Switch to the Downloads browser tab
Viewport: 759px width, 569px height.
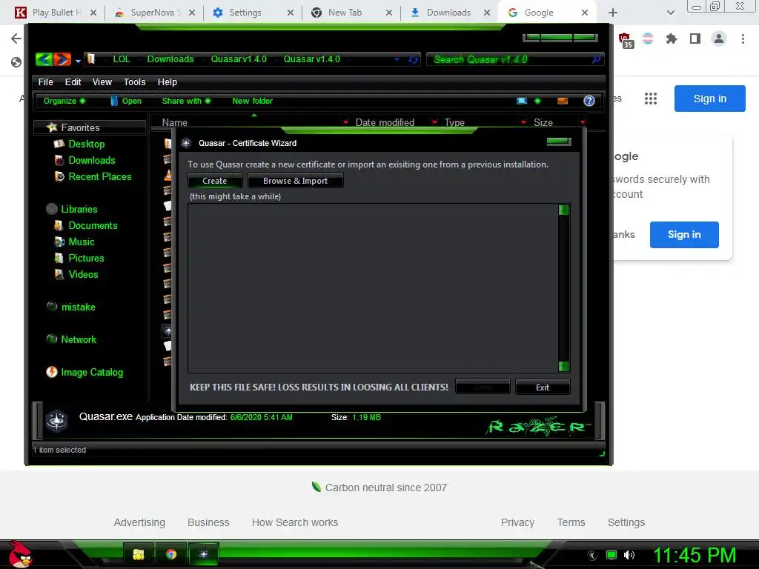click(x=448, y=13)
